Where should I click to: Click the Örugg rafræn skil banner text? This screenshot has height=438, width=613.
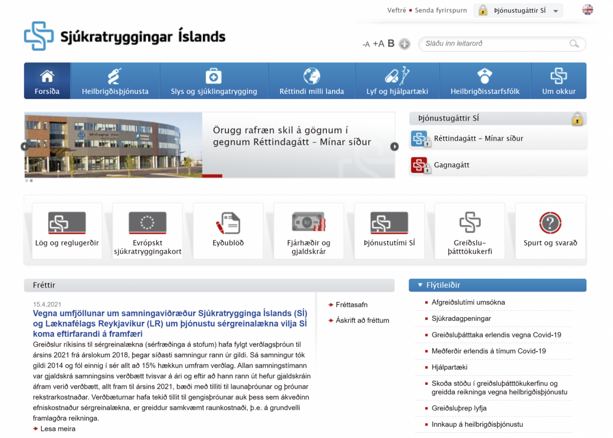coord(292,136)
